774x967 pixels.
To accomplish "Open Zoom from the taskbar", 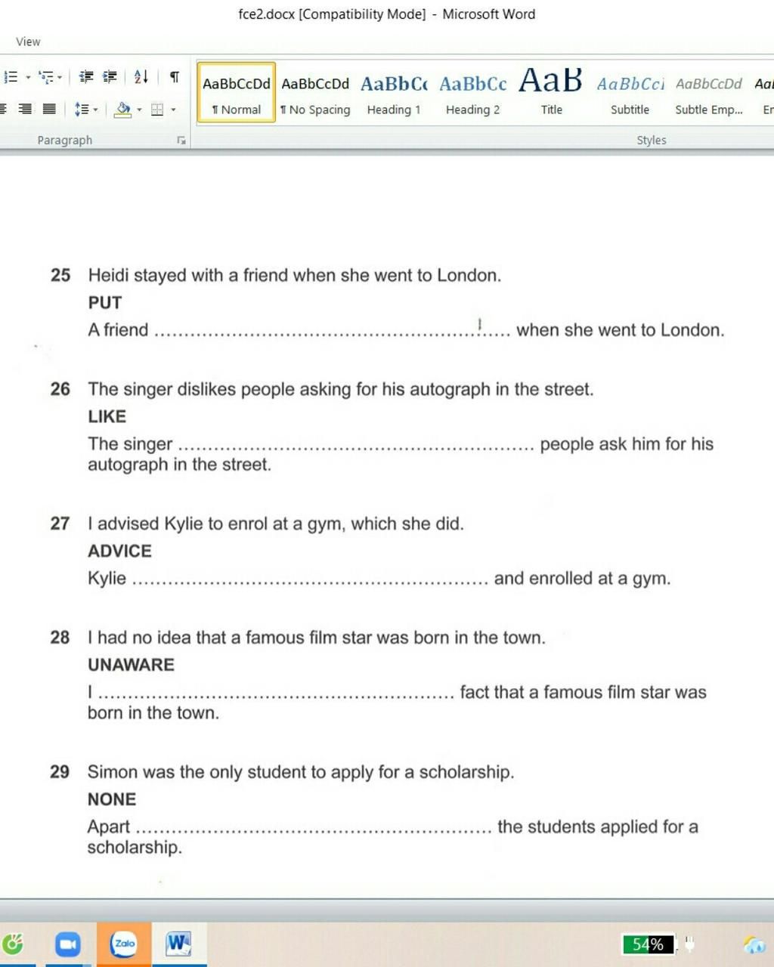I will coord(68,944).
